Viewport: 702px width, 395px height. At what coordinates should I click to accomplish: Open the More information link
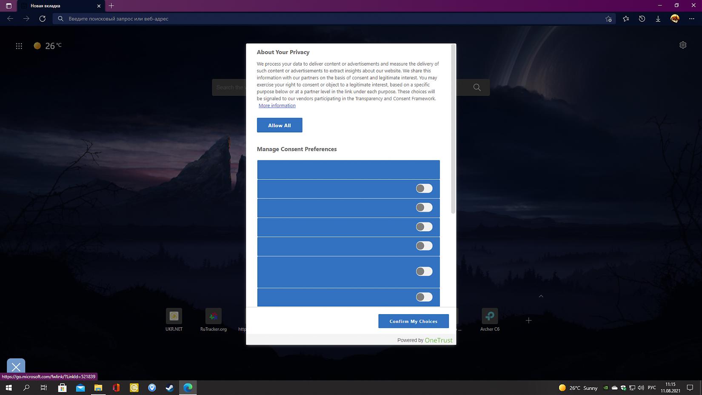[x=277, y=106]
